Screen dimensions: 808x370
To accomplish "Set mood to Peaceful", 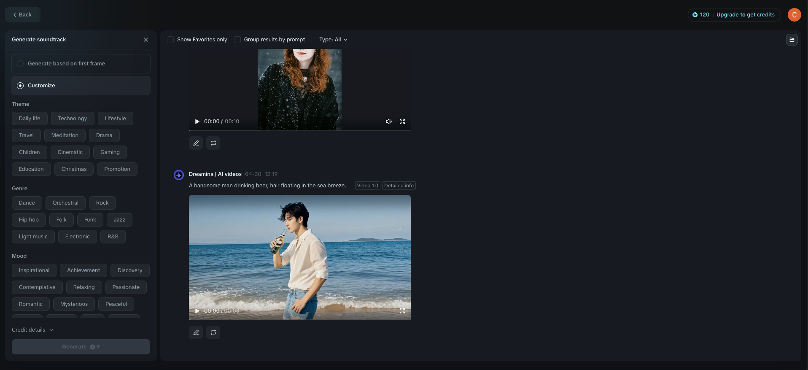I will click(116, 304).
